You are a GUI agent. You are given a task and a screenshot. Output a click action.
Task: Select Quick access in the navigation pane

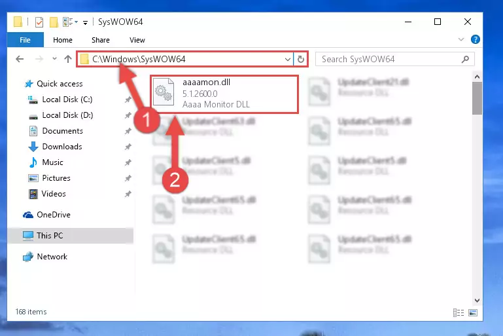point(60,84)
